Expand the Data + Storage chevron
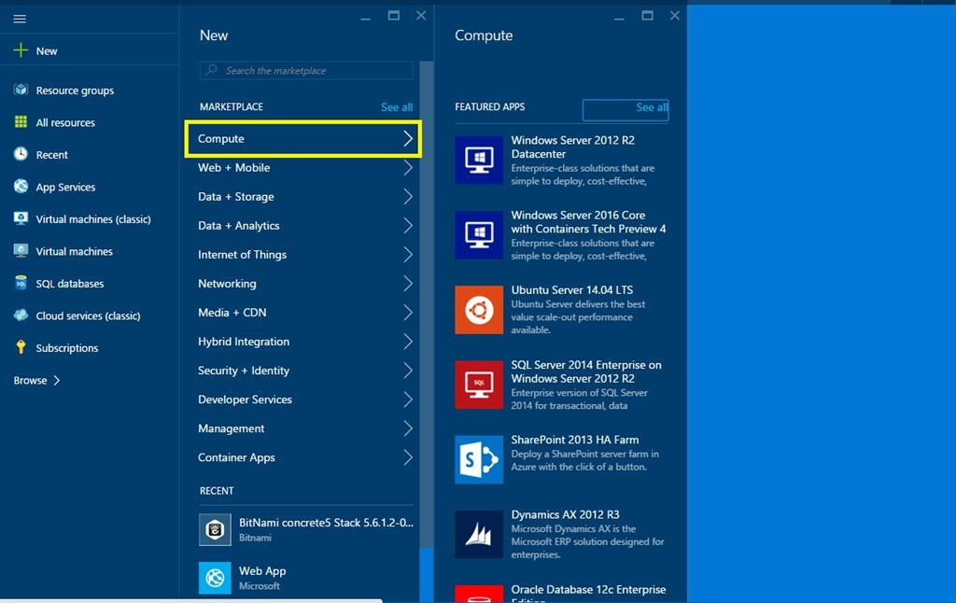956x603 pixels. pyautogui.click(x=408, y=197)
